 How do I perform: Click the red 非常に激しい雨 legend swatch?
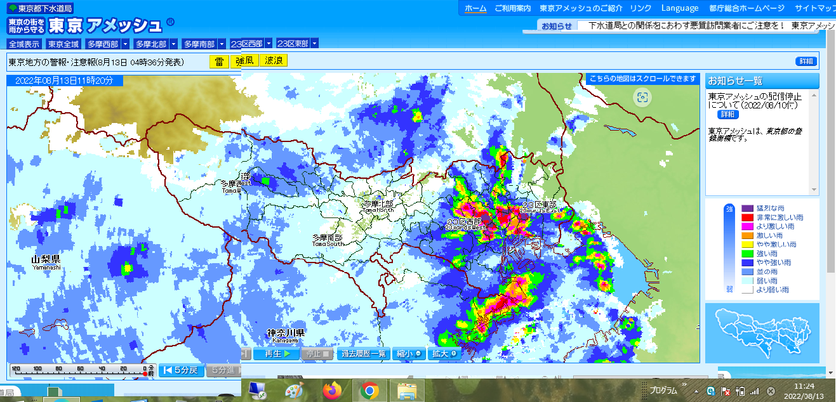746,217
